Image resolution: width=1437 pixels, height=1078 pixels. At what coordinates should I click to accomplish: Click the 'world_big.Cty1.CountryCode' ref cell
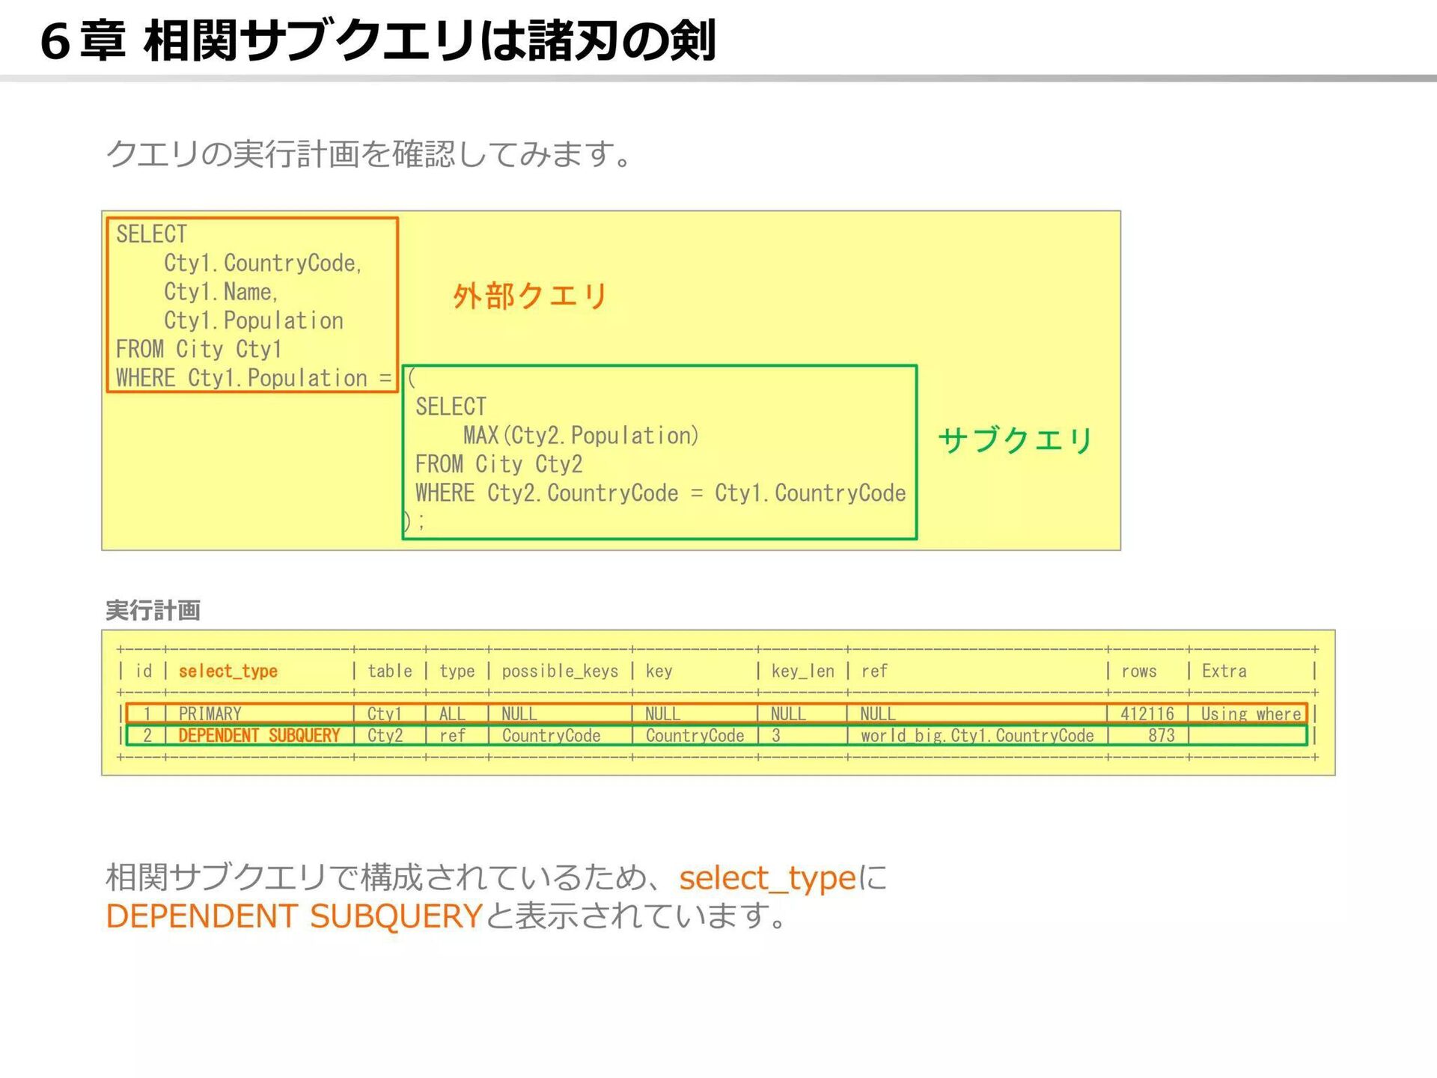click(x=977, y=736)
